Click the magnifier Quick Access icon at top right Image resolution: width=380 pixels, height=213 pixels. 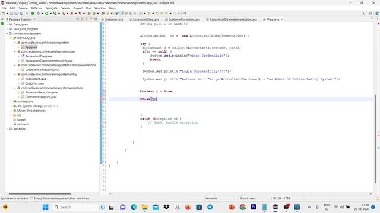tap(363, 14)
